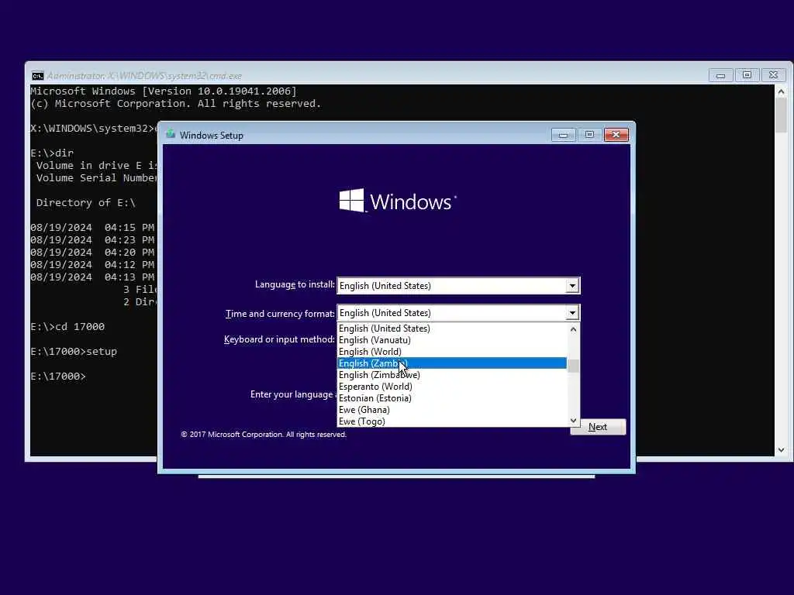Choose English (World) from the list
Viewport: 794px width, 595px height.
[452, 352]
